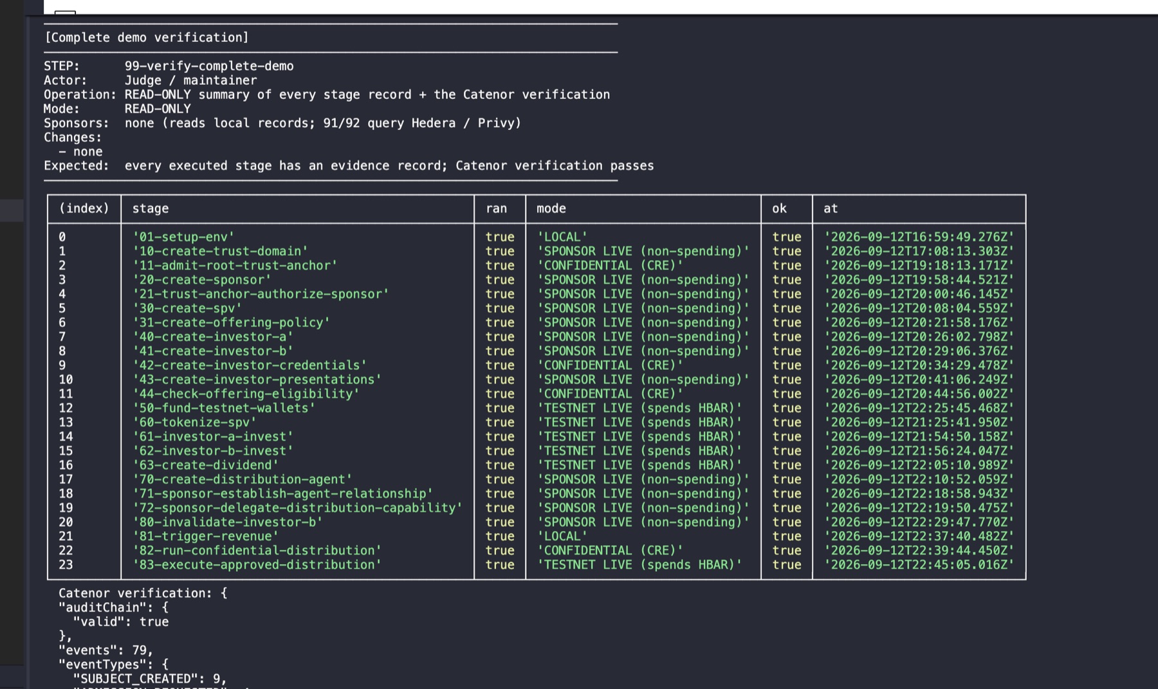Viewport: 1158px width, 689px height.
Task: Click timestamp '2026-09-12T16:59:49.276Z'
Action: [x=919, y=237]
